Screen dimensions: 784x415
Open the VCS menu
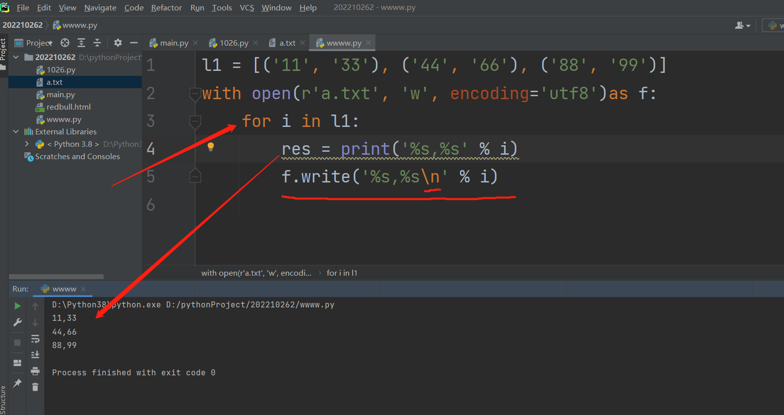247,7
